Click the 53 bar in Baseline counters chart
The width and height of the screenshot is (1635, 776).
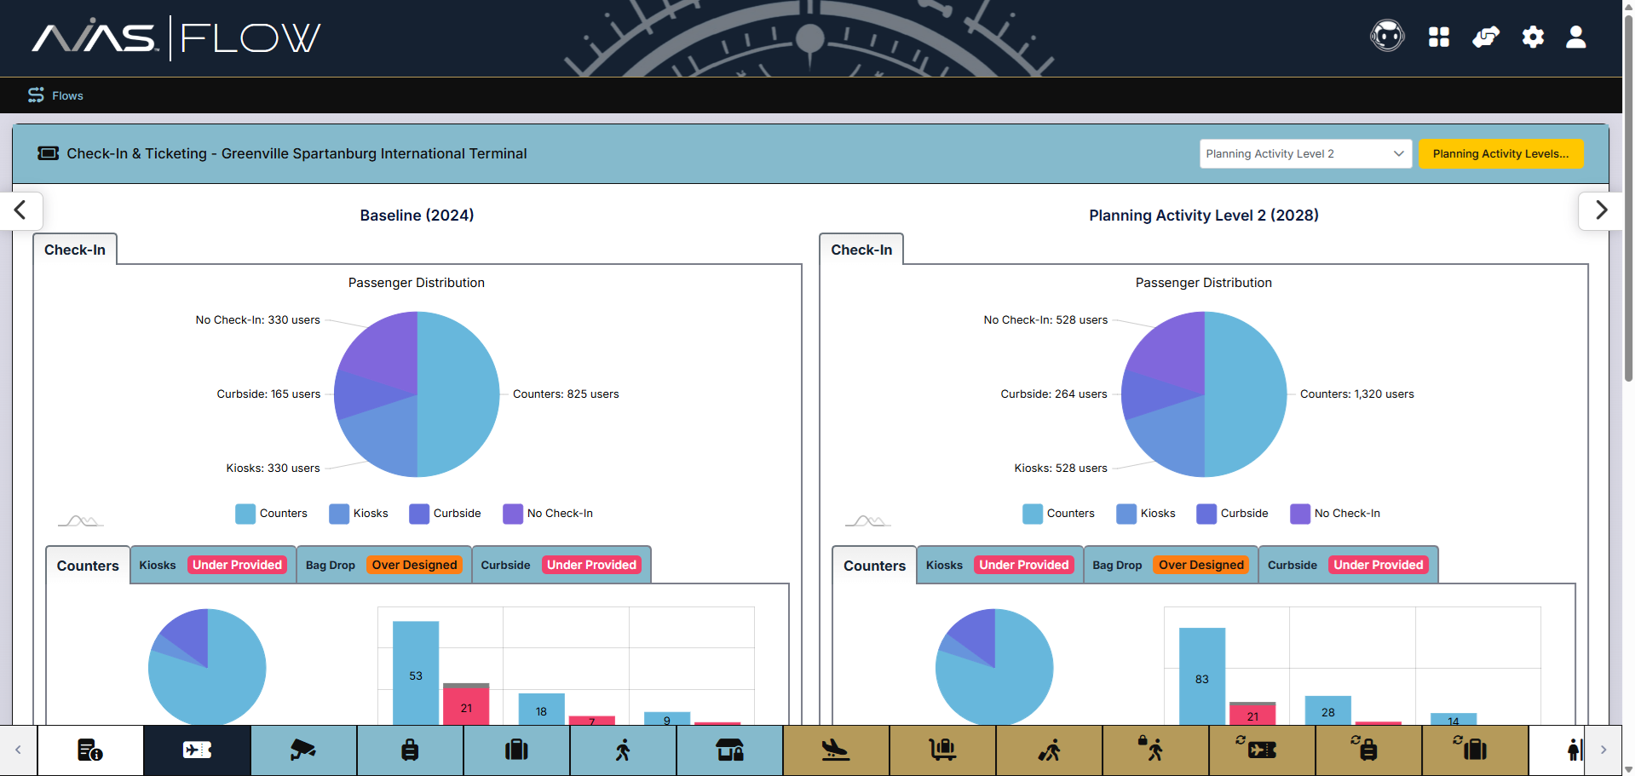pos(416,673)
